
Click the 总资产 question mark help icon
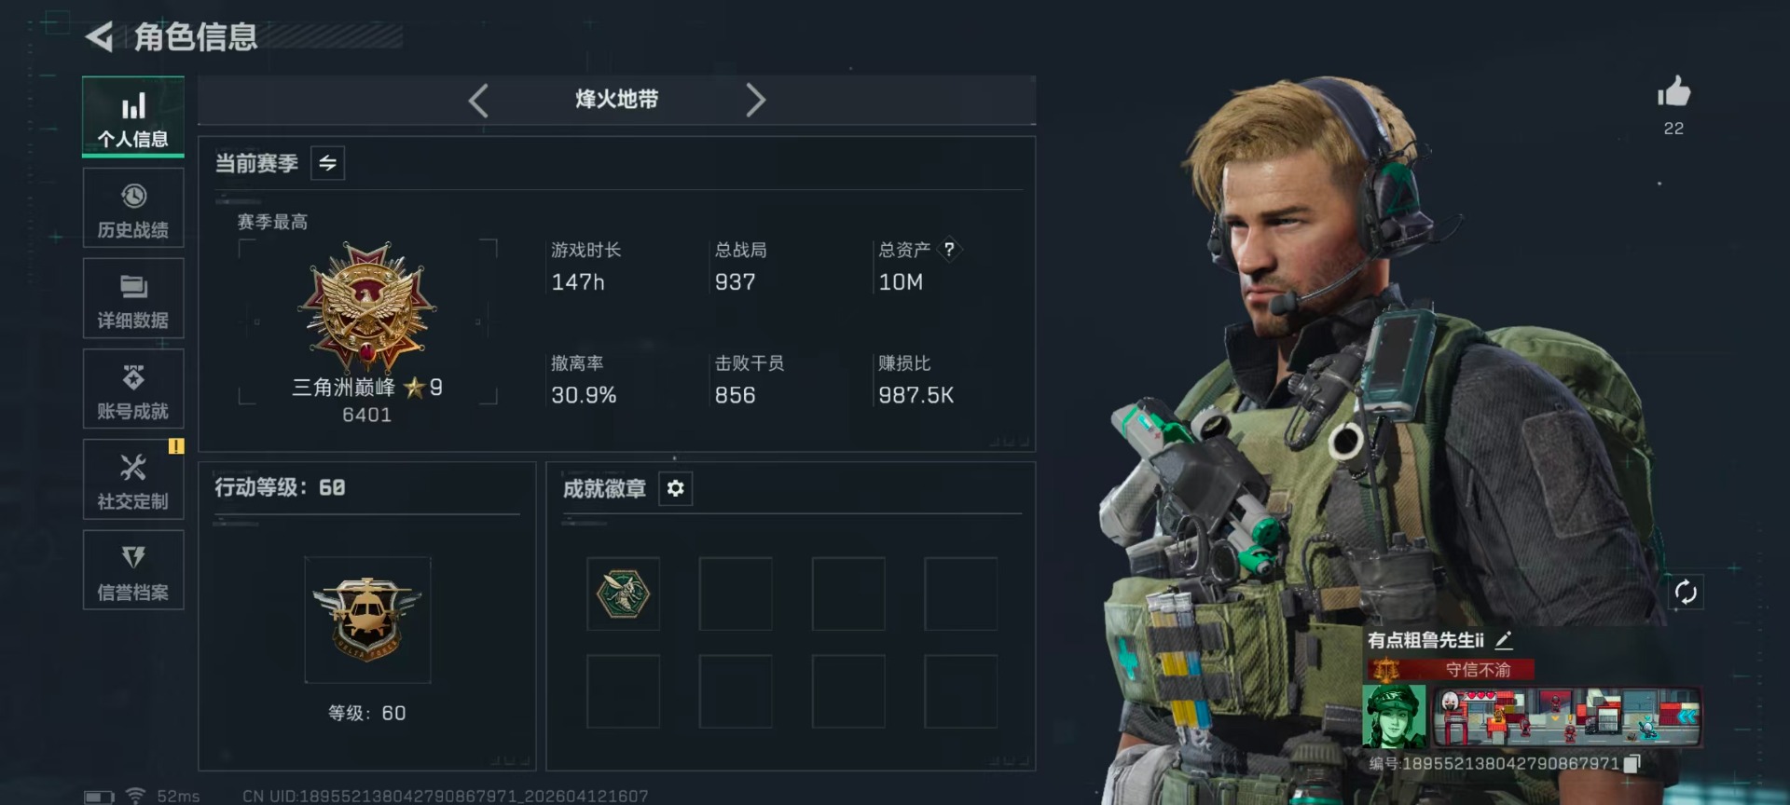[949, 250]
